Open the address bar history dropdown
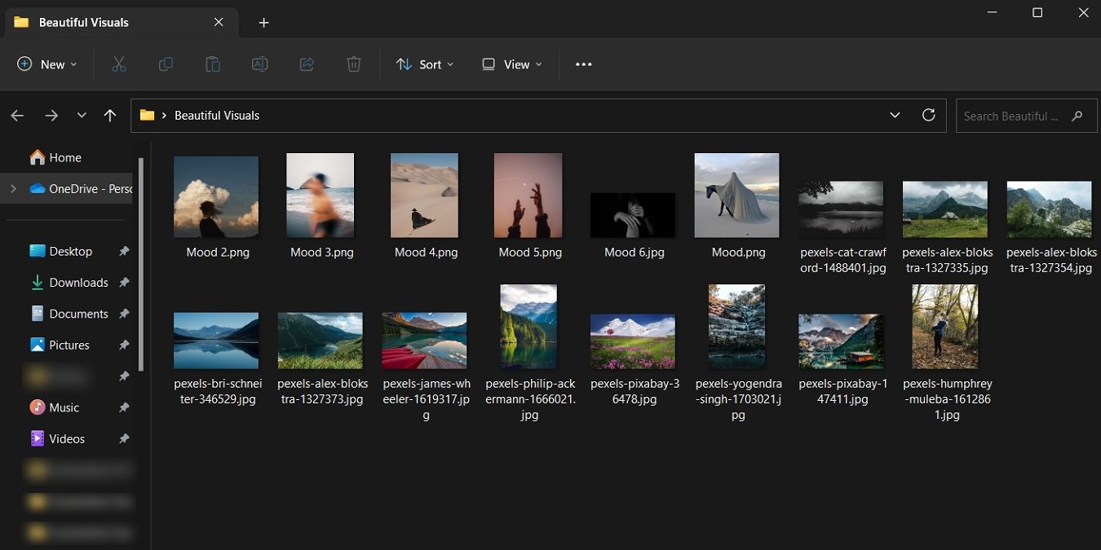The width and height of the screenshot is (1101, 550). click(x=895, y=115)
